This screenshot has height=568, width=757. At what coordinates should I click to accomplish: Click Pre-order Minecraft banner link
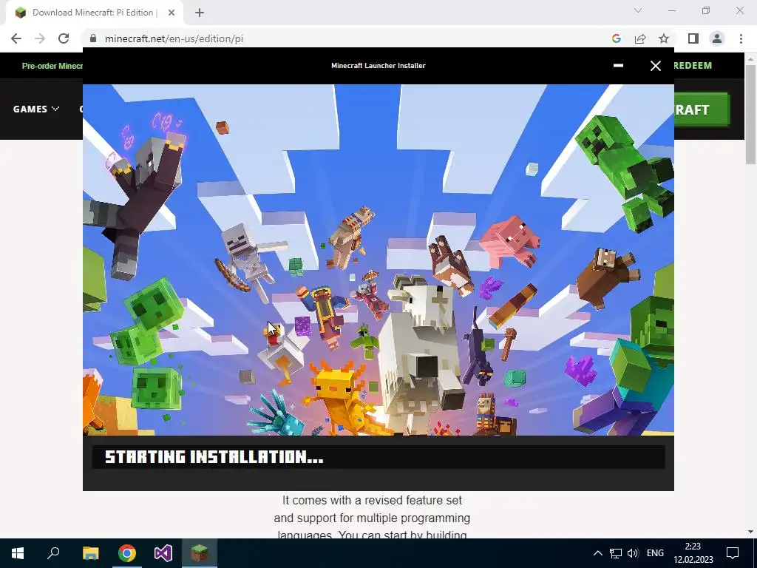(x=52, y=66)
